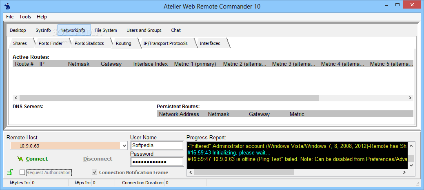The width and height of the screenshot is (424, 190).
Task: Click Active Routes scroll right arrow
Action: [x=410, y=98]
